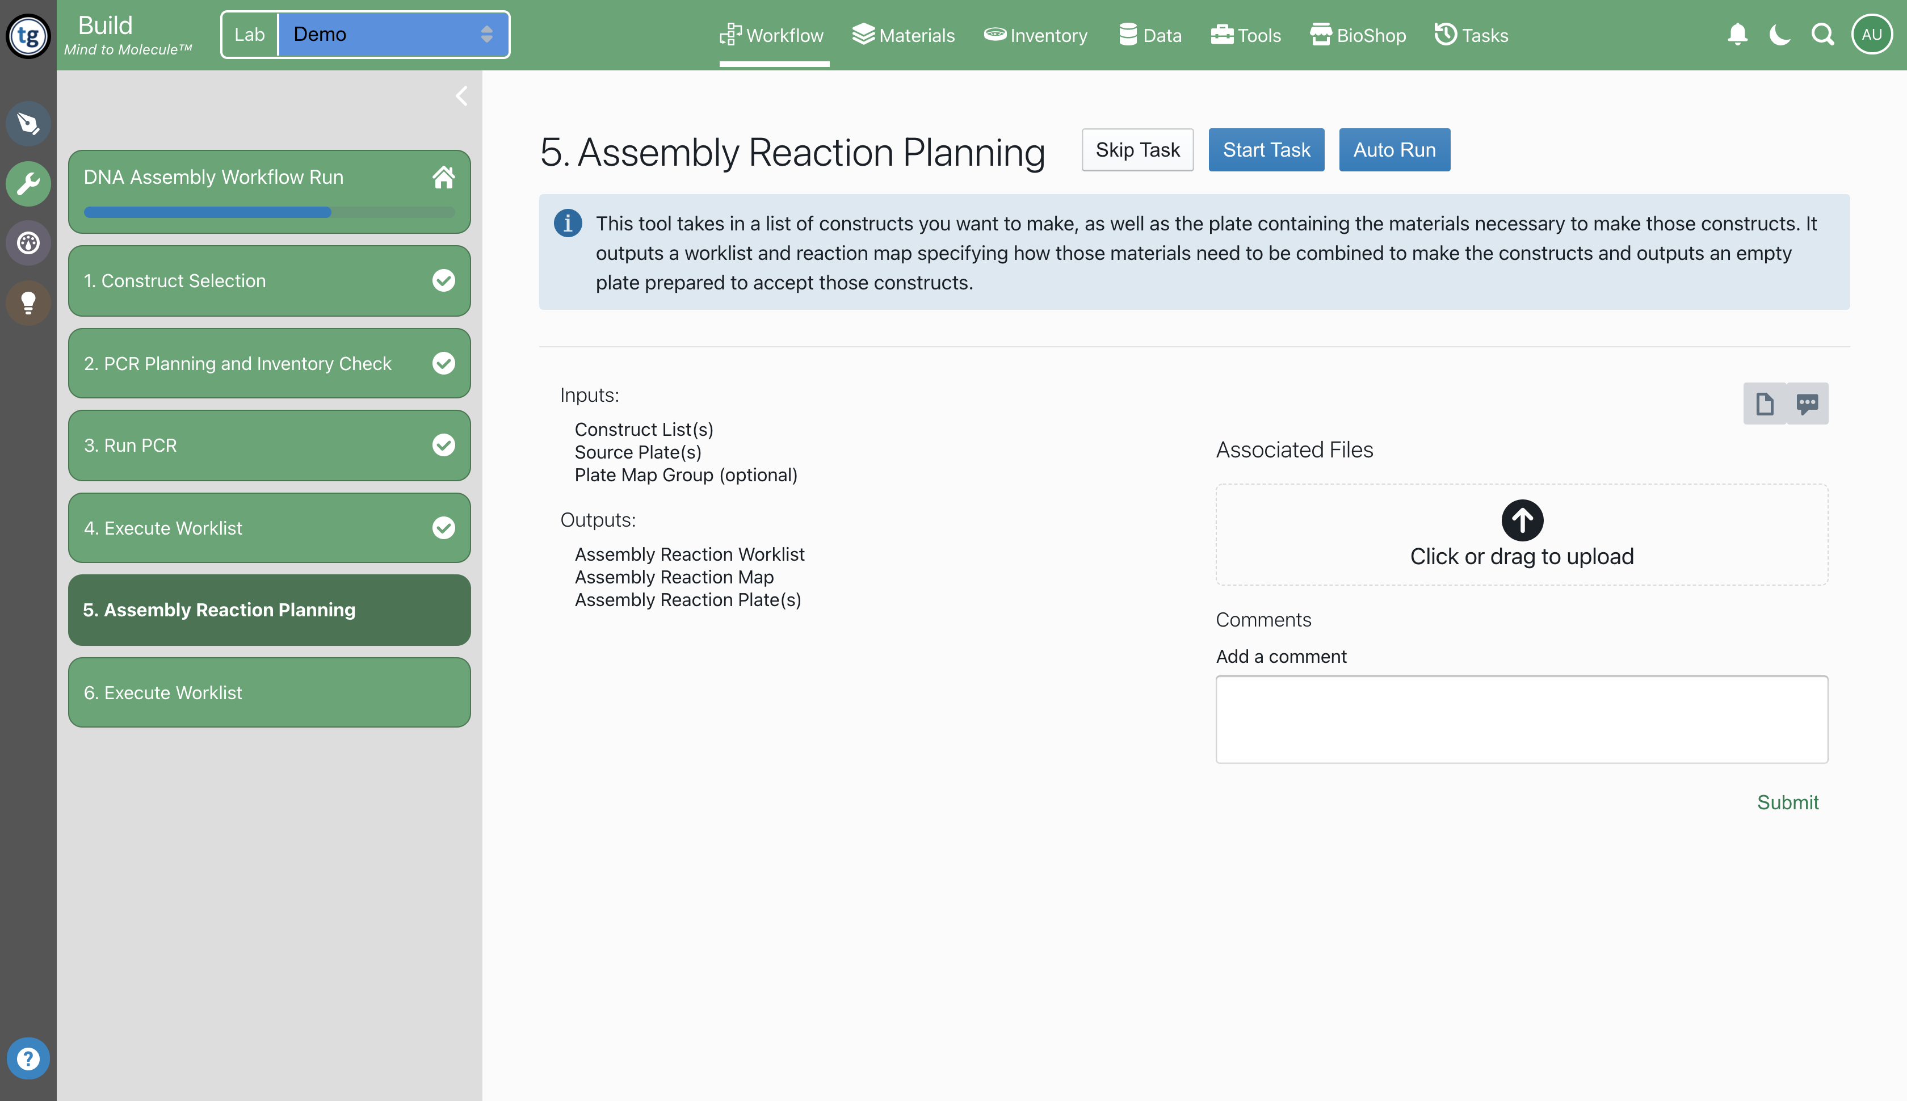Click the Associated Files heading
Screen dimensions: 1907x1101
[1295, 449]
